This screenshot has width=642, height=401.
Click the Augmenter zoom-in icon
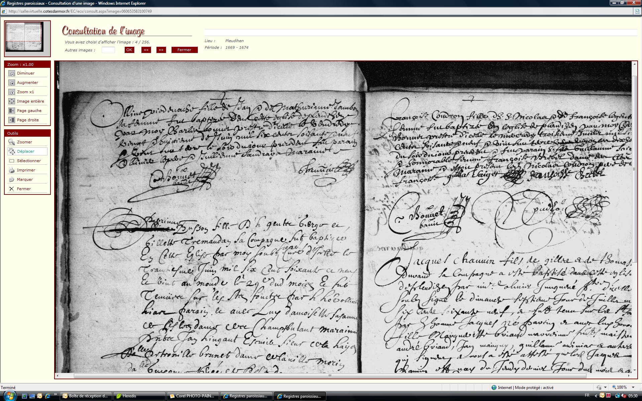(x=12, y=83)
